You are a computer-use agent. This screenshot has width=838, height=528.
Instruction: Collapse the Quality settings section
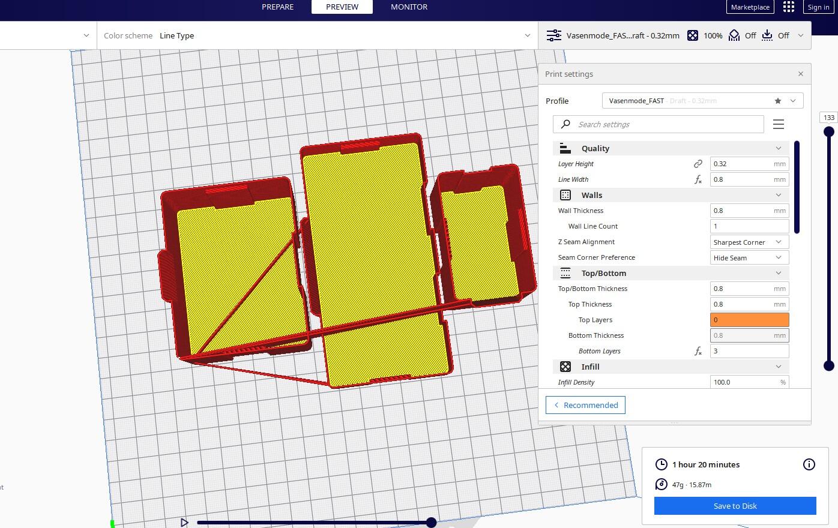[x=779, y=148]
